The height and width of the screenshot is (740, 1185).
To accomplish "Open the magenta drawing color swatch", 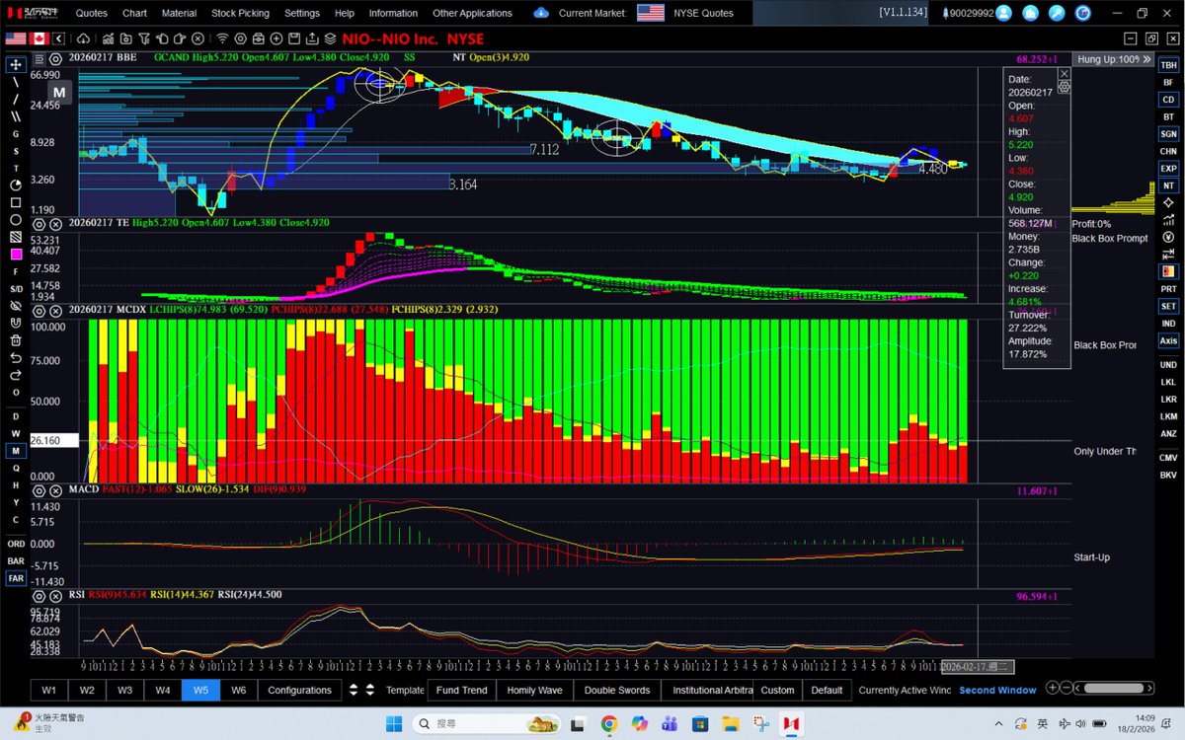I will pyautogui.click(x=16, y=255).
